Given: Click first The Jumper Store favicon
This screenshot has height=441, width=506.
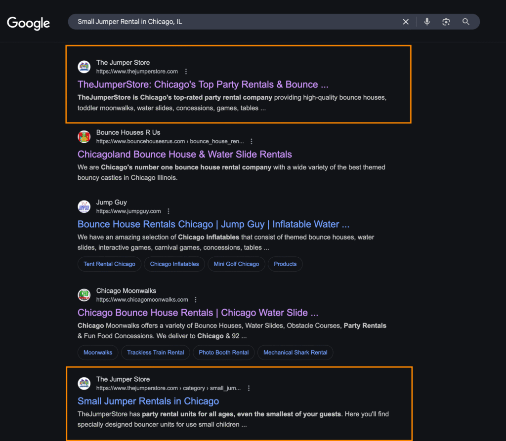Looking at the screenshot, I should (84, 67).
